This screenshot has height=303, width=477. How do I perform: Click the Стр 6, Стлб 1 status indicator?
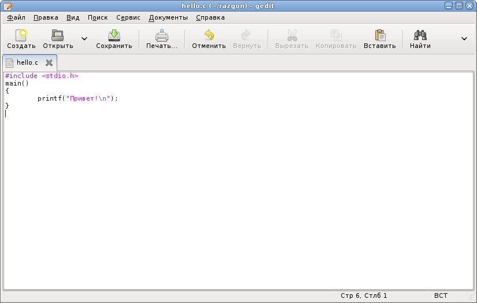[x=364, y=295]
